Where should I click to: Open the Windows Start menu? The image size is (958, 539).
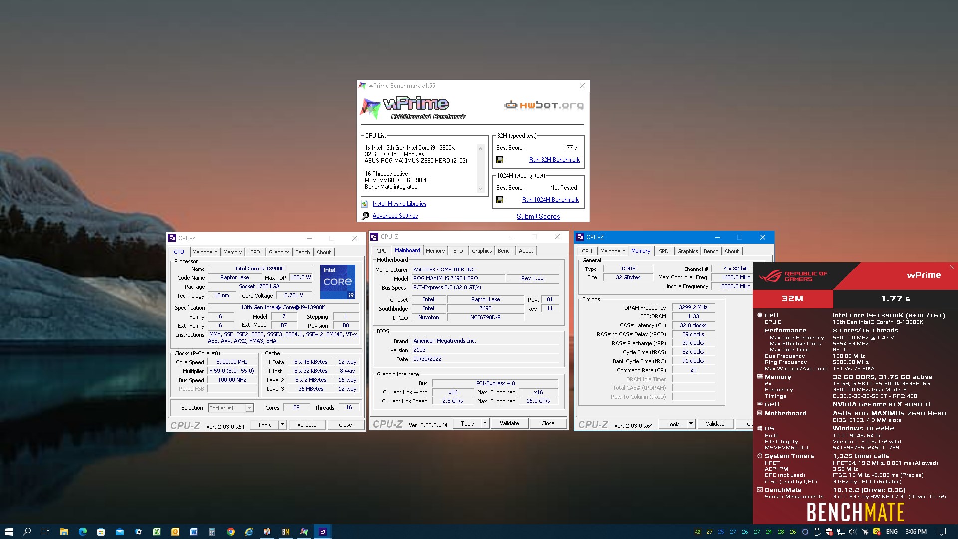[x=8, y=532]
